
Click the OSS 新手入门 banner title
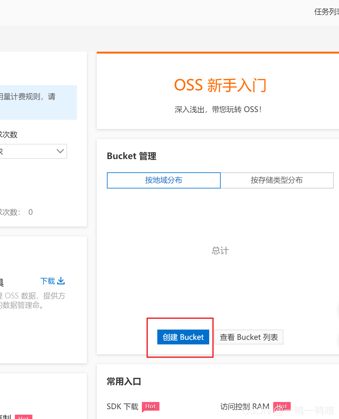click(220, 85)
